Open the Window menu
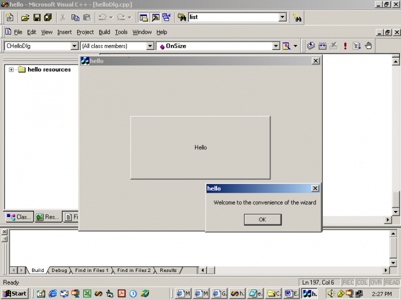Image resolution: width=401 pixels, height=300 pixels. (x=142, y=32)
